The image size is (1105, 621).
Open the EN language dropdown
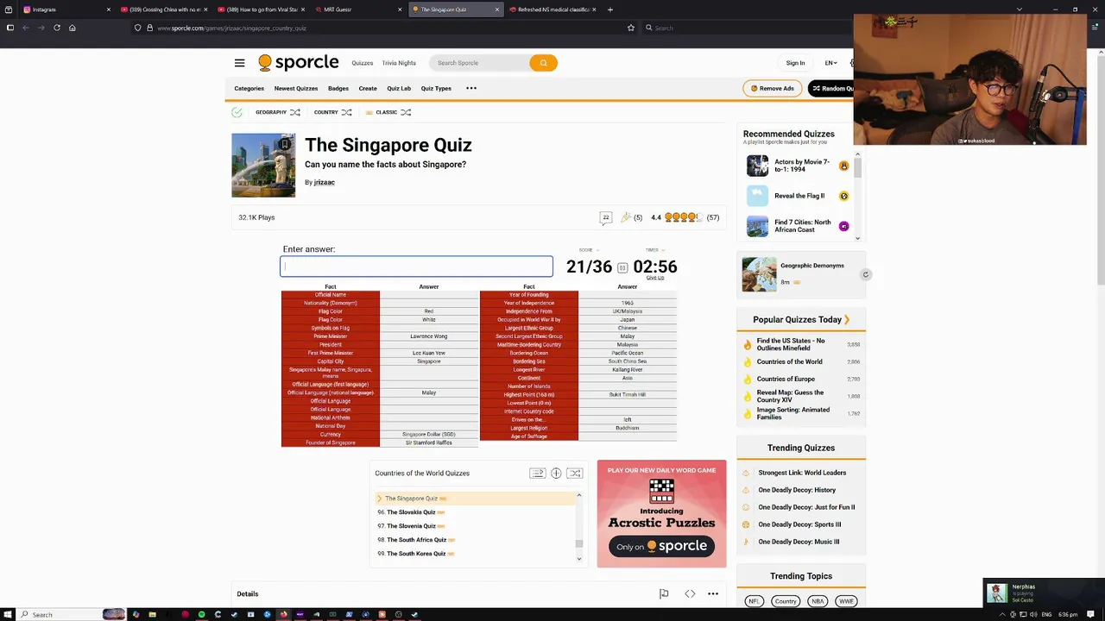(x=830, y=63)
